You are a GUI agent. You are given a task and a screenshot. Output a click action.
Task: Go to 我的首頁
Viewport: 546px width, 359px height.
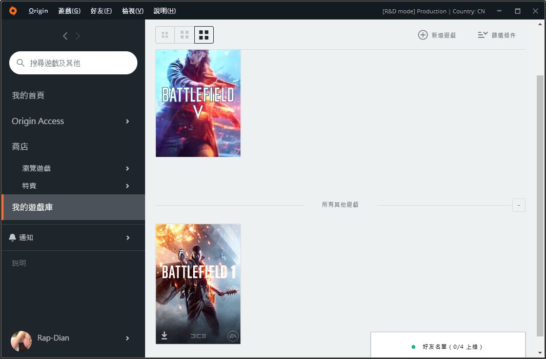(x=28, y=95)
